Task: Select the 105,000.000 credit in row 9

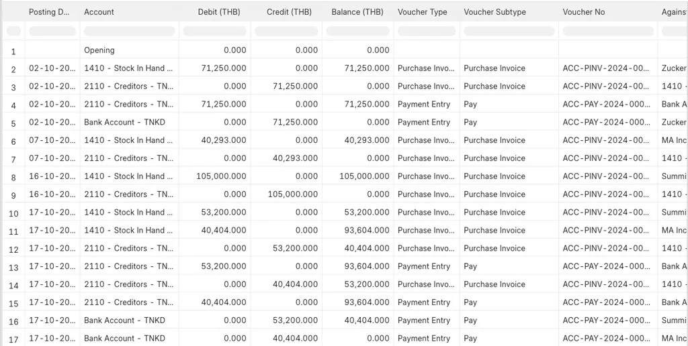Action: click(293, 194)
